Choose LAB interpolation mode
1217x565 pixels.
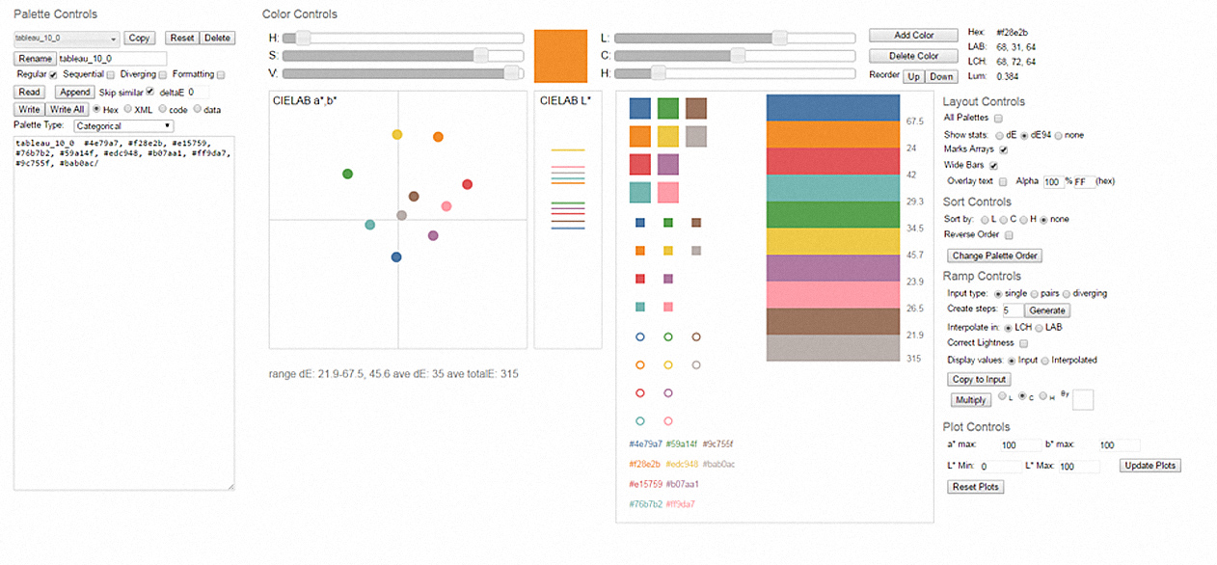pyautogui.click(x=1039, y=328)
